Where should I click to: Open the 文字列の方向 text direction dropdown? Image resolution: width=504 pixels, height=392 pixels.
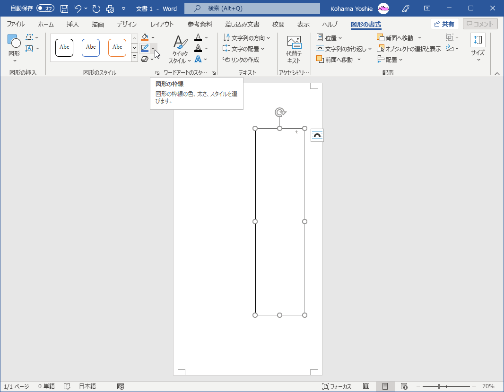(x=246, y=38)
